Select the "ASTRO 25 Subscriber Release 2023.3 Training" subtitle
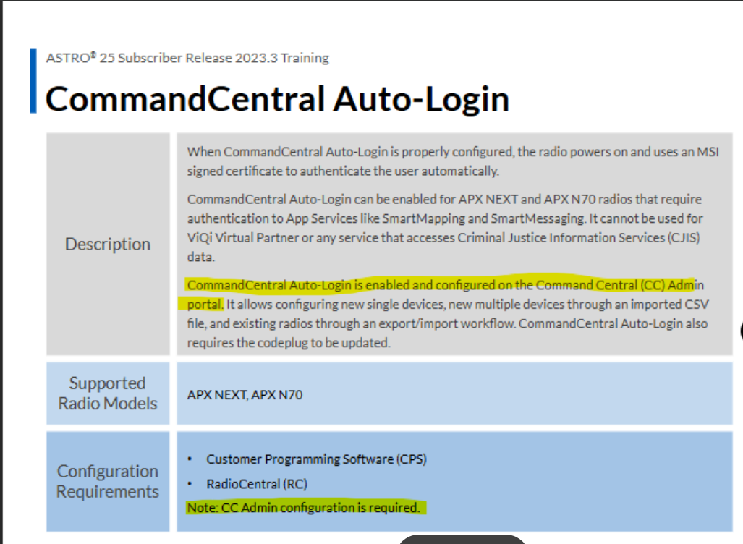 (187, 58)
